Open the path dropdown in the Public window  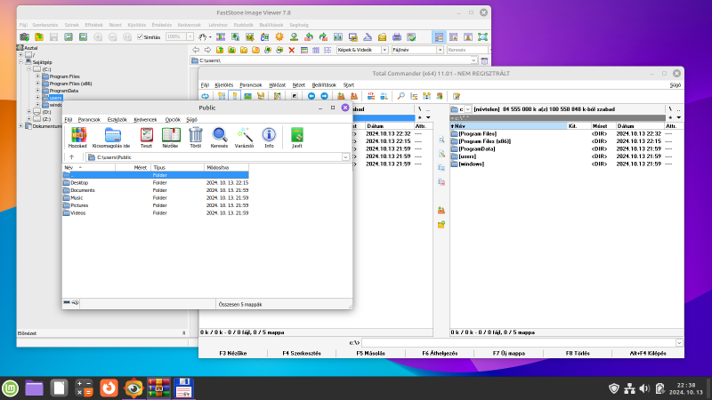click(x=345, y=157)
